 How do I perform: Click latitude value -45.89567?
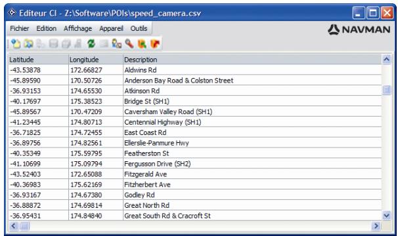[x=25, y=111]
